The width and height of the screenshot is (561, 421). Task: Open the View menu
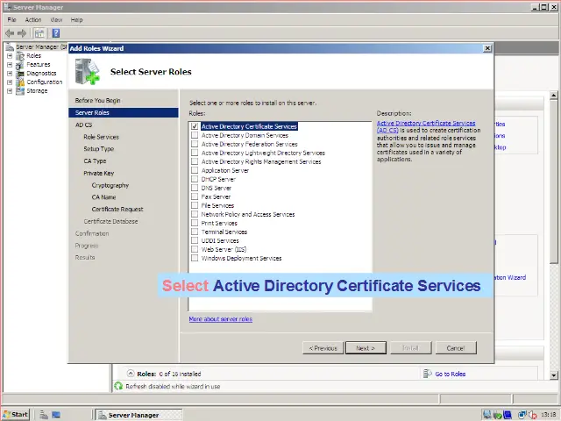[56, 19]
